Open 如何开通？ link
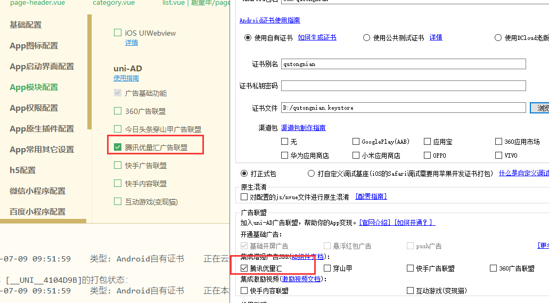Screen dimensions: 549x303 click(415, 223)
